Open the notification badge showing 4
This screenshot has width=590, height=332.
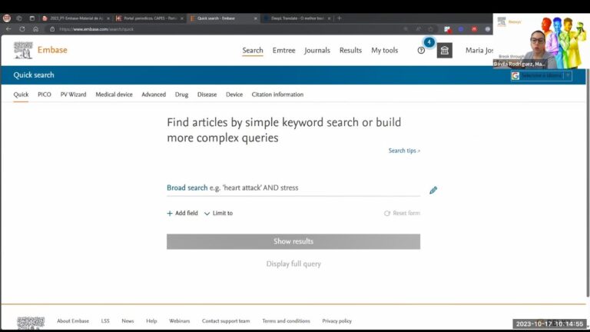[429, 42]
